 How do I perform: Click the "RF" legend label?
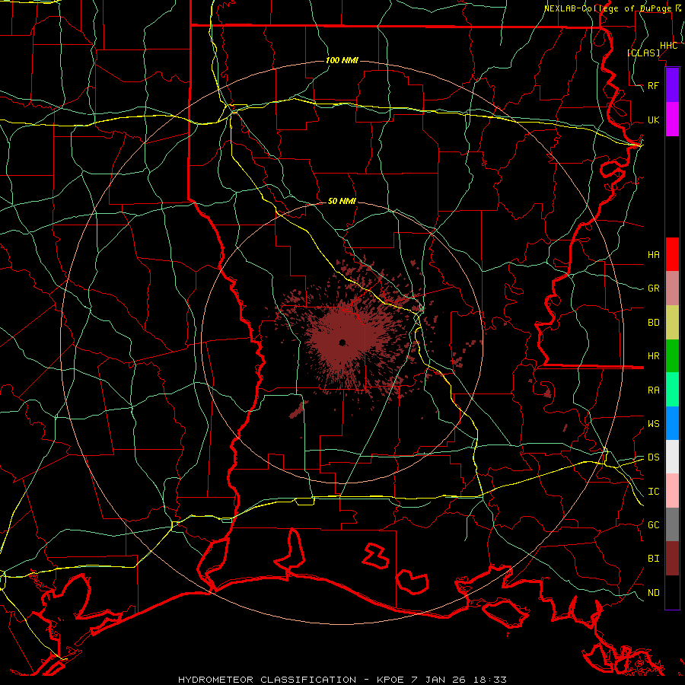coord(653,85)
